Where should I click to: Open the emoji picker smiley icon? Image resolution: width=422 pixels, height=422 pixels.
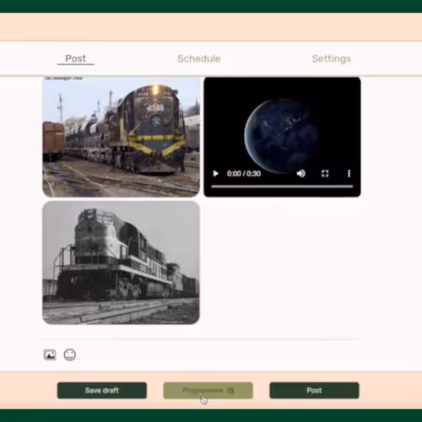pyautogui.click(x=70, y=354)
